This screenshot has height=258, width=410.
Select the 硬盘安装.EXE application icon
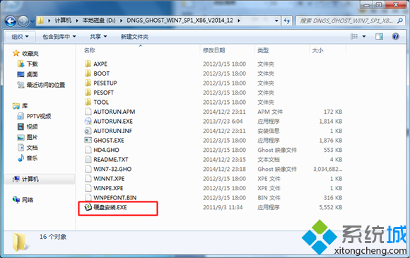pos(88,207)
